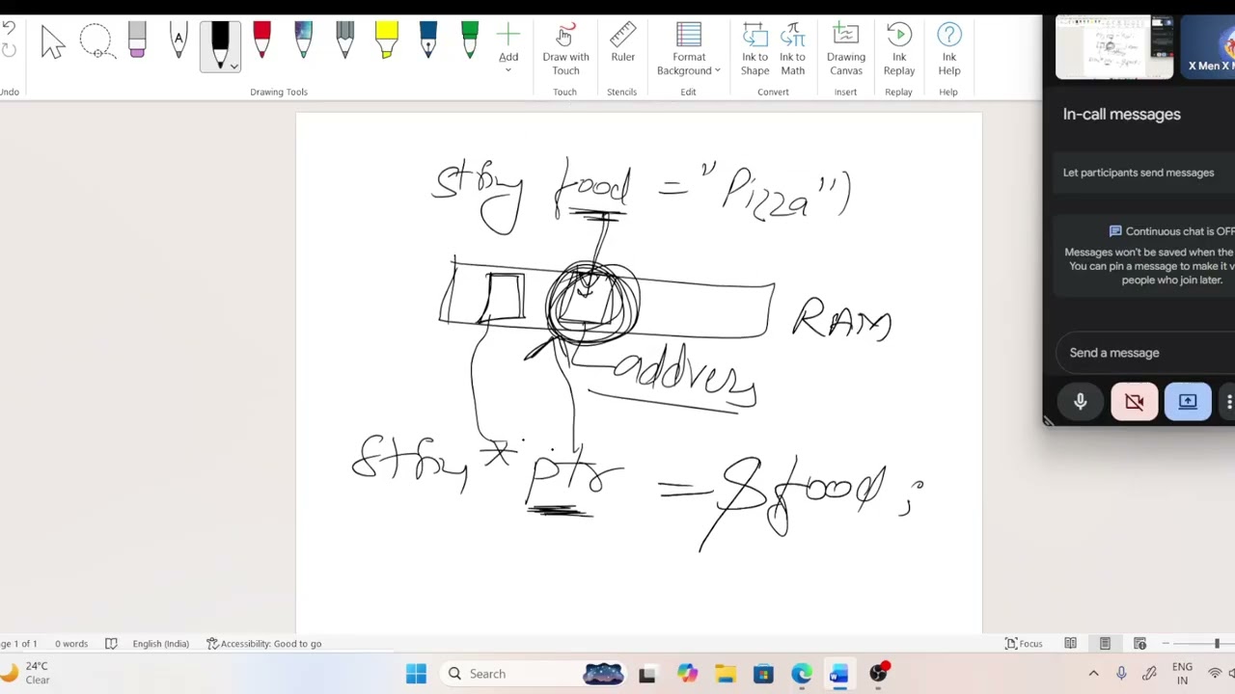Click the Send a message field
This screenshot has width=1235, height=694.
[x=1145, y=353]
